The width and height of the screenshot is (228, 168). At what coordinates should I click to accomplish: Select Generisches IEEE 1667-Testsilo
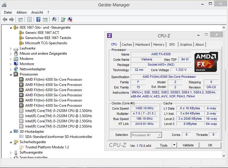coord(48,38)
